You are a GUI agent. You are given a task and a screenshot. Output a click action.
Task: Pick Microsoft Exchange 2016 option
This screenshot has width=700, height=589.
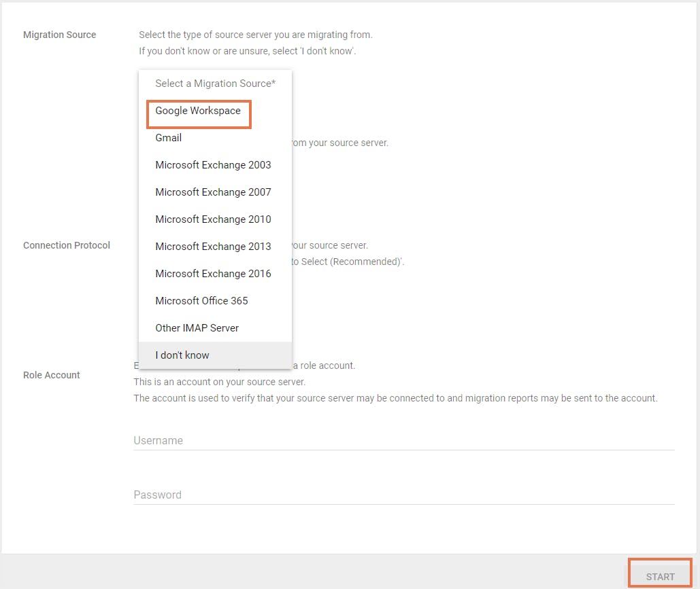(213, 274)
